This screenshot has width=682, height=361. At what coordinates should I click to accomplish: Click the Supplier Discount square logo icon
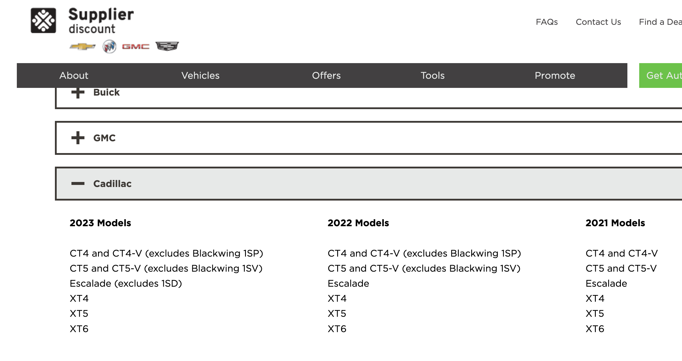click(x=43, y=21)
